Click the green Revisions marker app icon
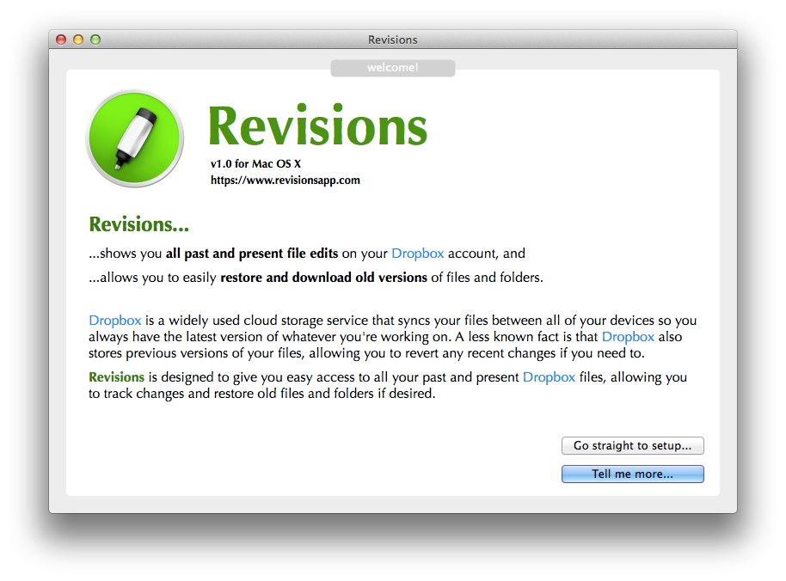This screenshot has height=581, width=786. [x=135, y=138]
